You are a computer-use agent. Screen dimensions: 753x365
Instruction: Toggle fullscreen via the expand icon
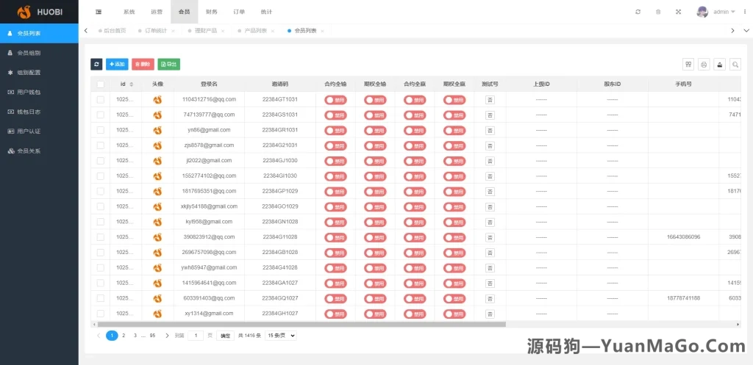click(x=679, y=12)
